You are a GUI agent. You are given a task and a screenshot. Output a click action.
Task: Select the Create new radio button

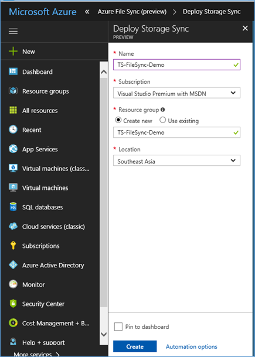(x=118, y=120)
